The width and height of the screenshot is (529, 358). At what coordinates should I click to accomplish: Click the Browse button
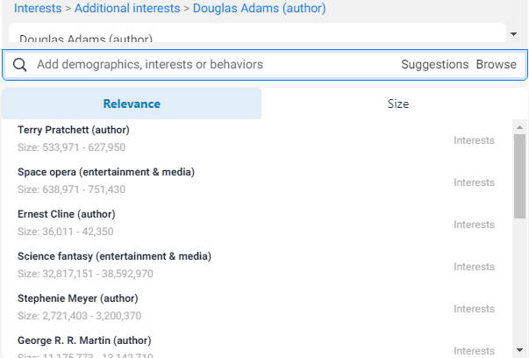pyautogui.click(x=496, y=65)
